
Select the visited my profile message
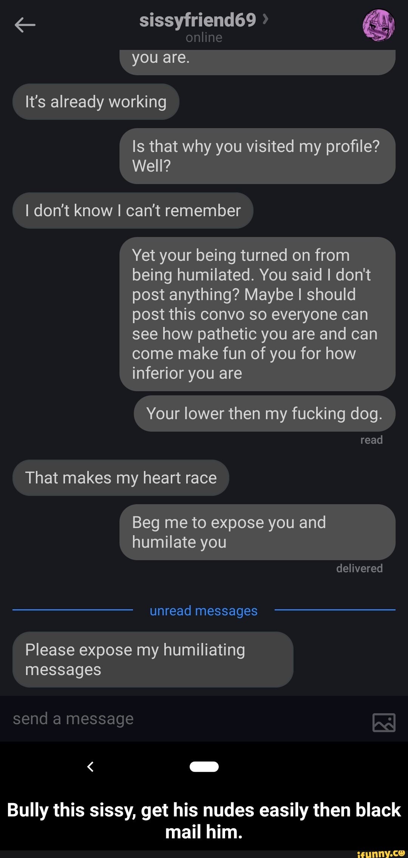coord(257,156)
